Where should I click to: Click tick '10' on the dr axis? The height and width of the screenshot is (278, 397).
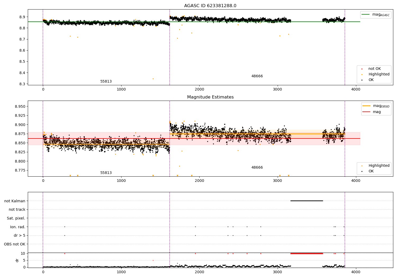point(23,254)
